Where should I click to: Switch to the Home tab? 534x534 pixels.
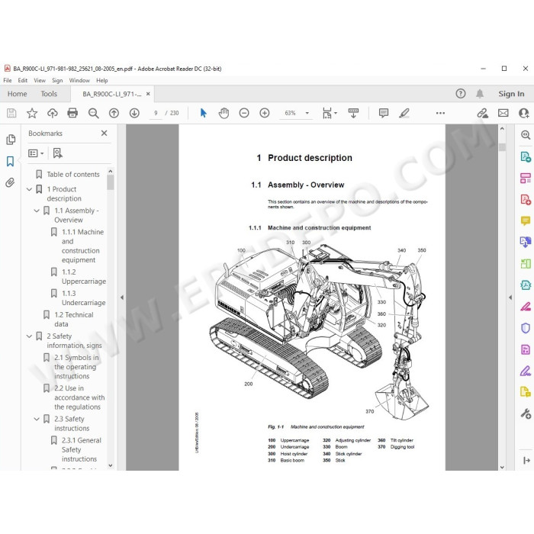pos(17,94)
